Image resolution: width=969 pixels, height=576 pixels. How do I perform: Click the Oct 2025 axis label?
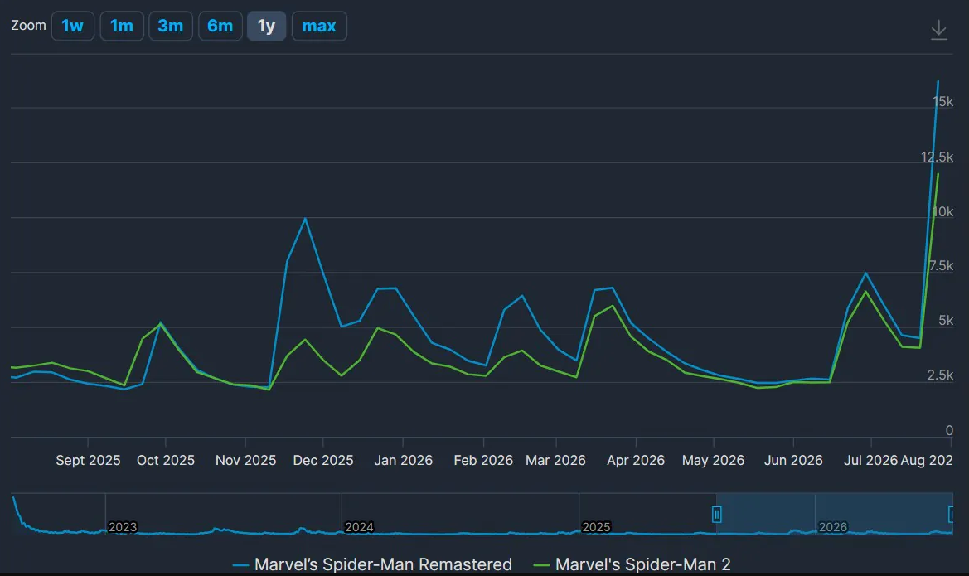[x=166, y=461]
